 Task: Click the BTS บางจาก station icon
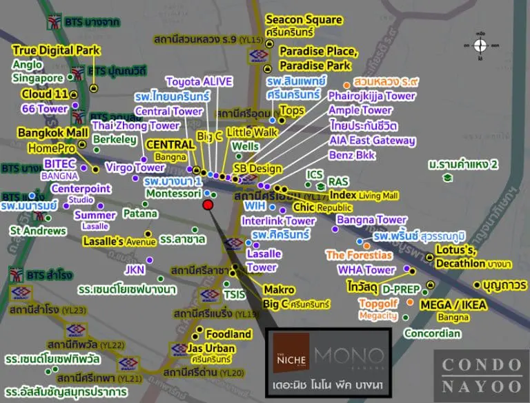coord(54,22)
